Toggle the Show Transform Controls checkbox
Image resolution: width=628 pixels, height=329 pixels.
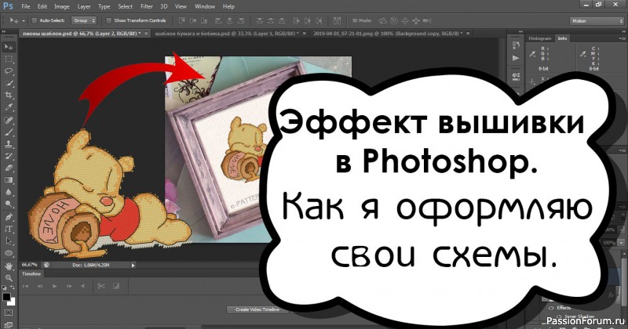point(108,20)
